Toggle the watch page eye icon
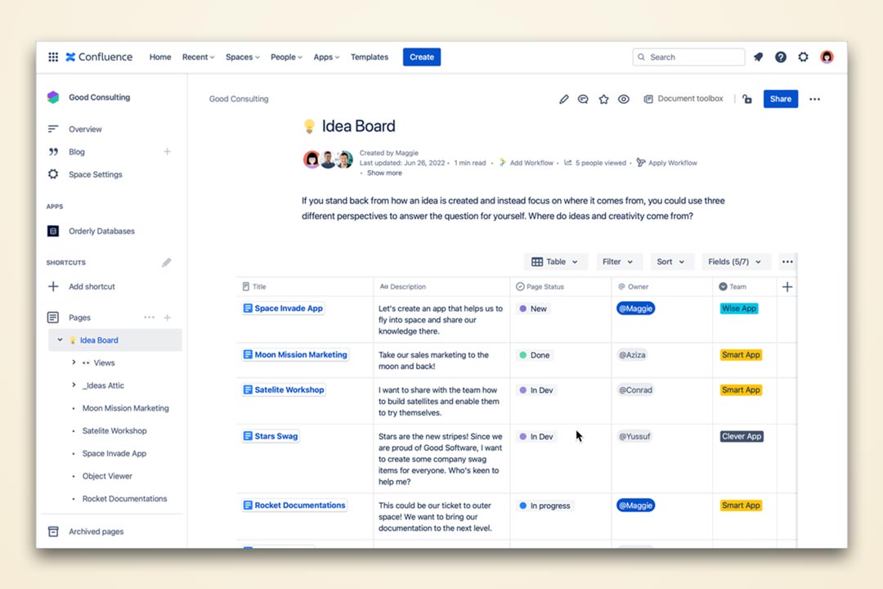 click(x=624, y=99)
